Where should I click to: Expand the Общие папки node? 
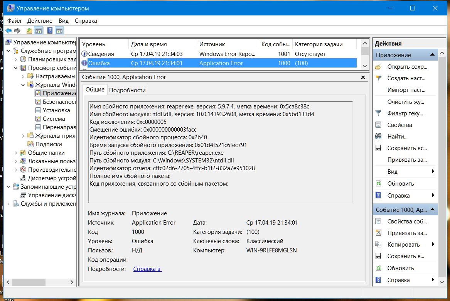[16, 153]
